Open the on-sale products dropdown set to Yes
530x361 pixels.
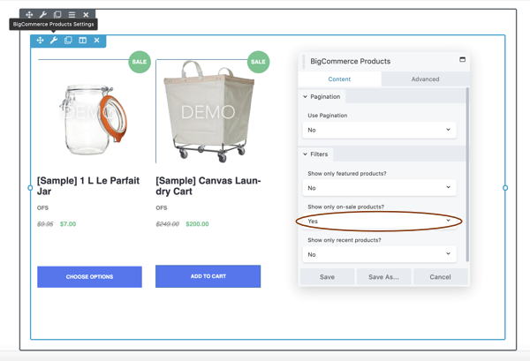tap(380, 221)
